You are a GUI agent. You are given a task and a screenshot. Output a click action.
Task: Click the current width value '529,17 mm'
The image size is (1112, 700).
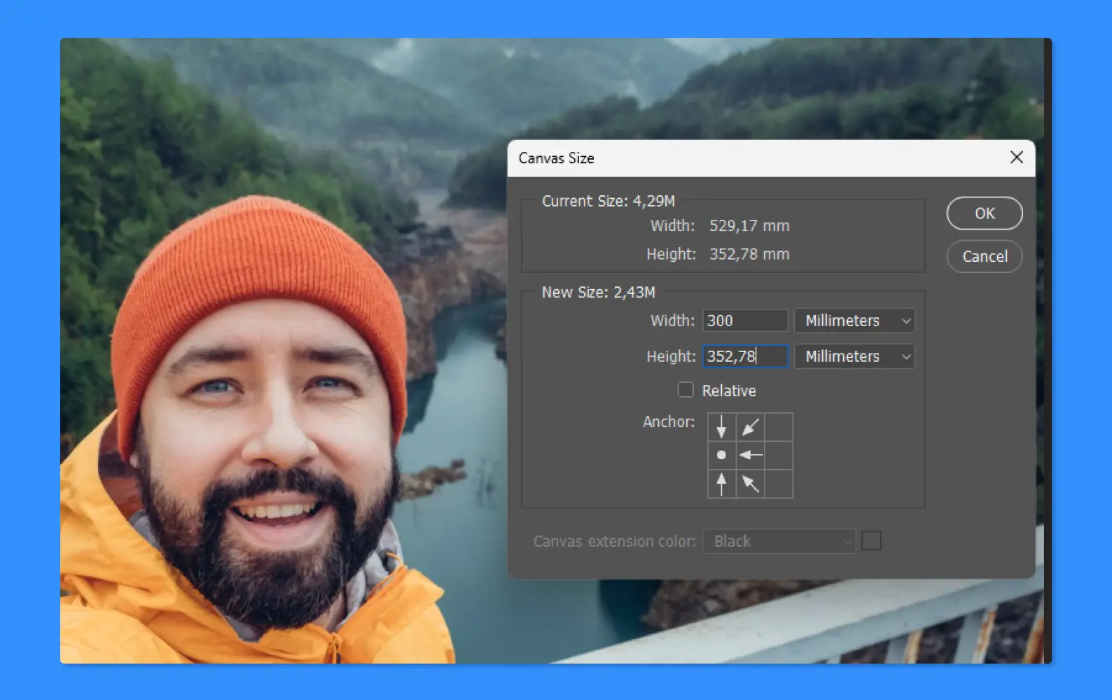749,226
